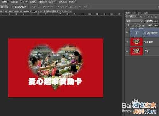159x116 pixels.
Task: Open the 选择(S) menu
Action: click(x=33, y=2)
